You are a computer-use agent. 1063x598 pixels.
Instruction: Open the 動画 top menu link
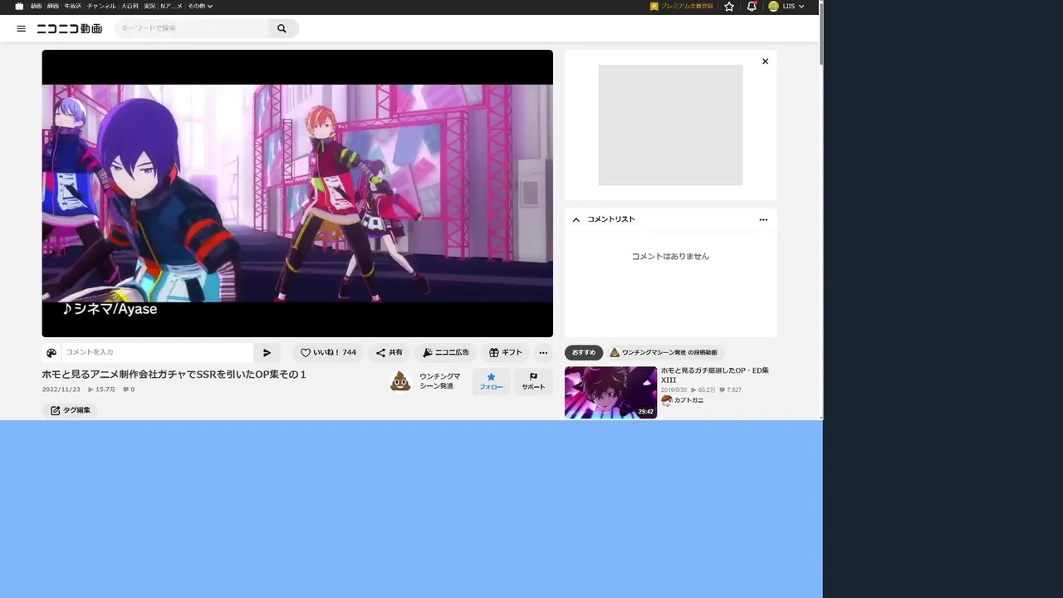(x=36, y=6)
